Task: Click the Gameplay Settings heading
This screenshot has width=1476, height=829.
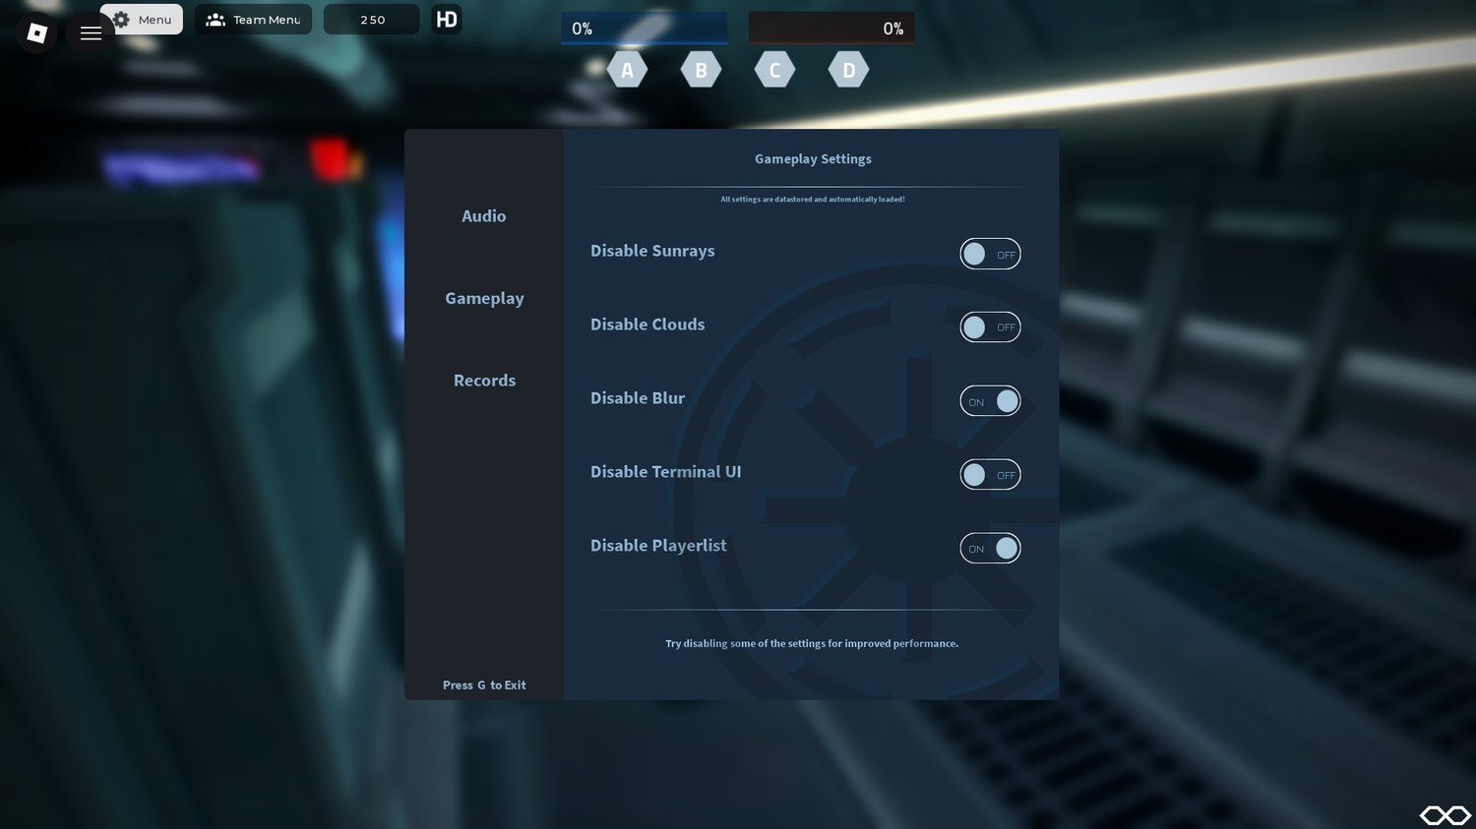Action: coord(813,159)
